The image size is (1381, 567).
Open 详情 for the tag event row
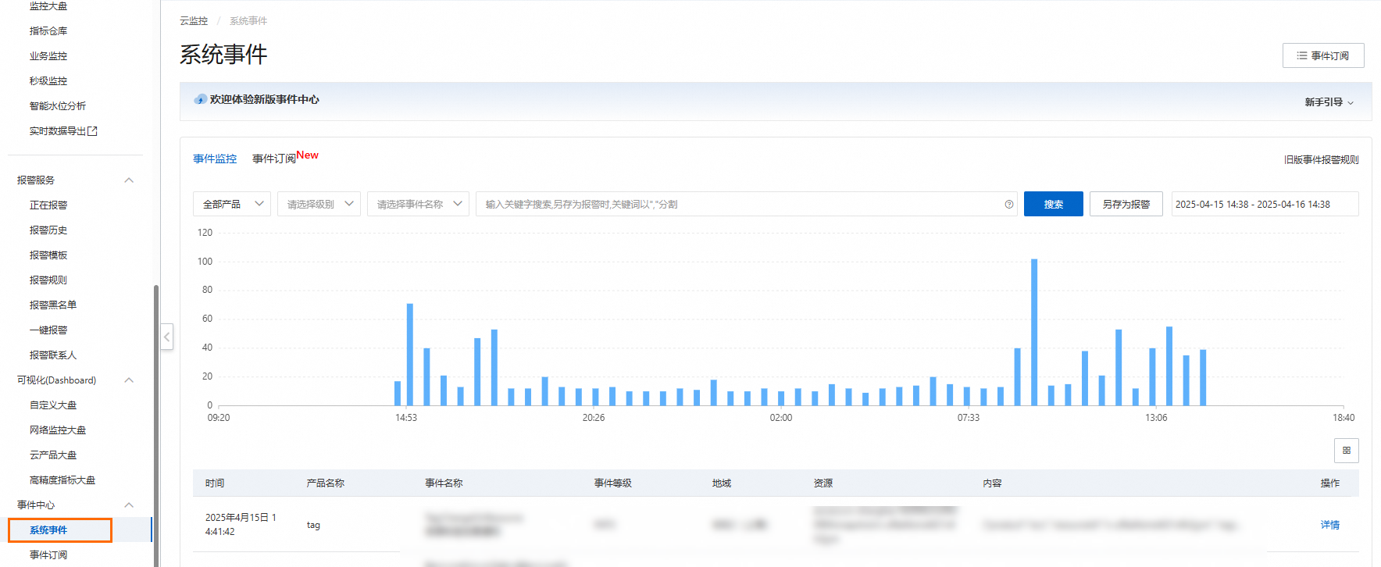1329,525
